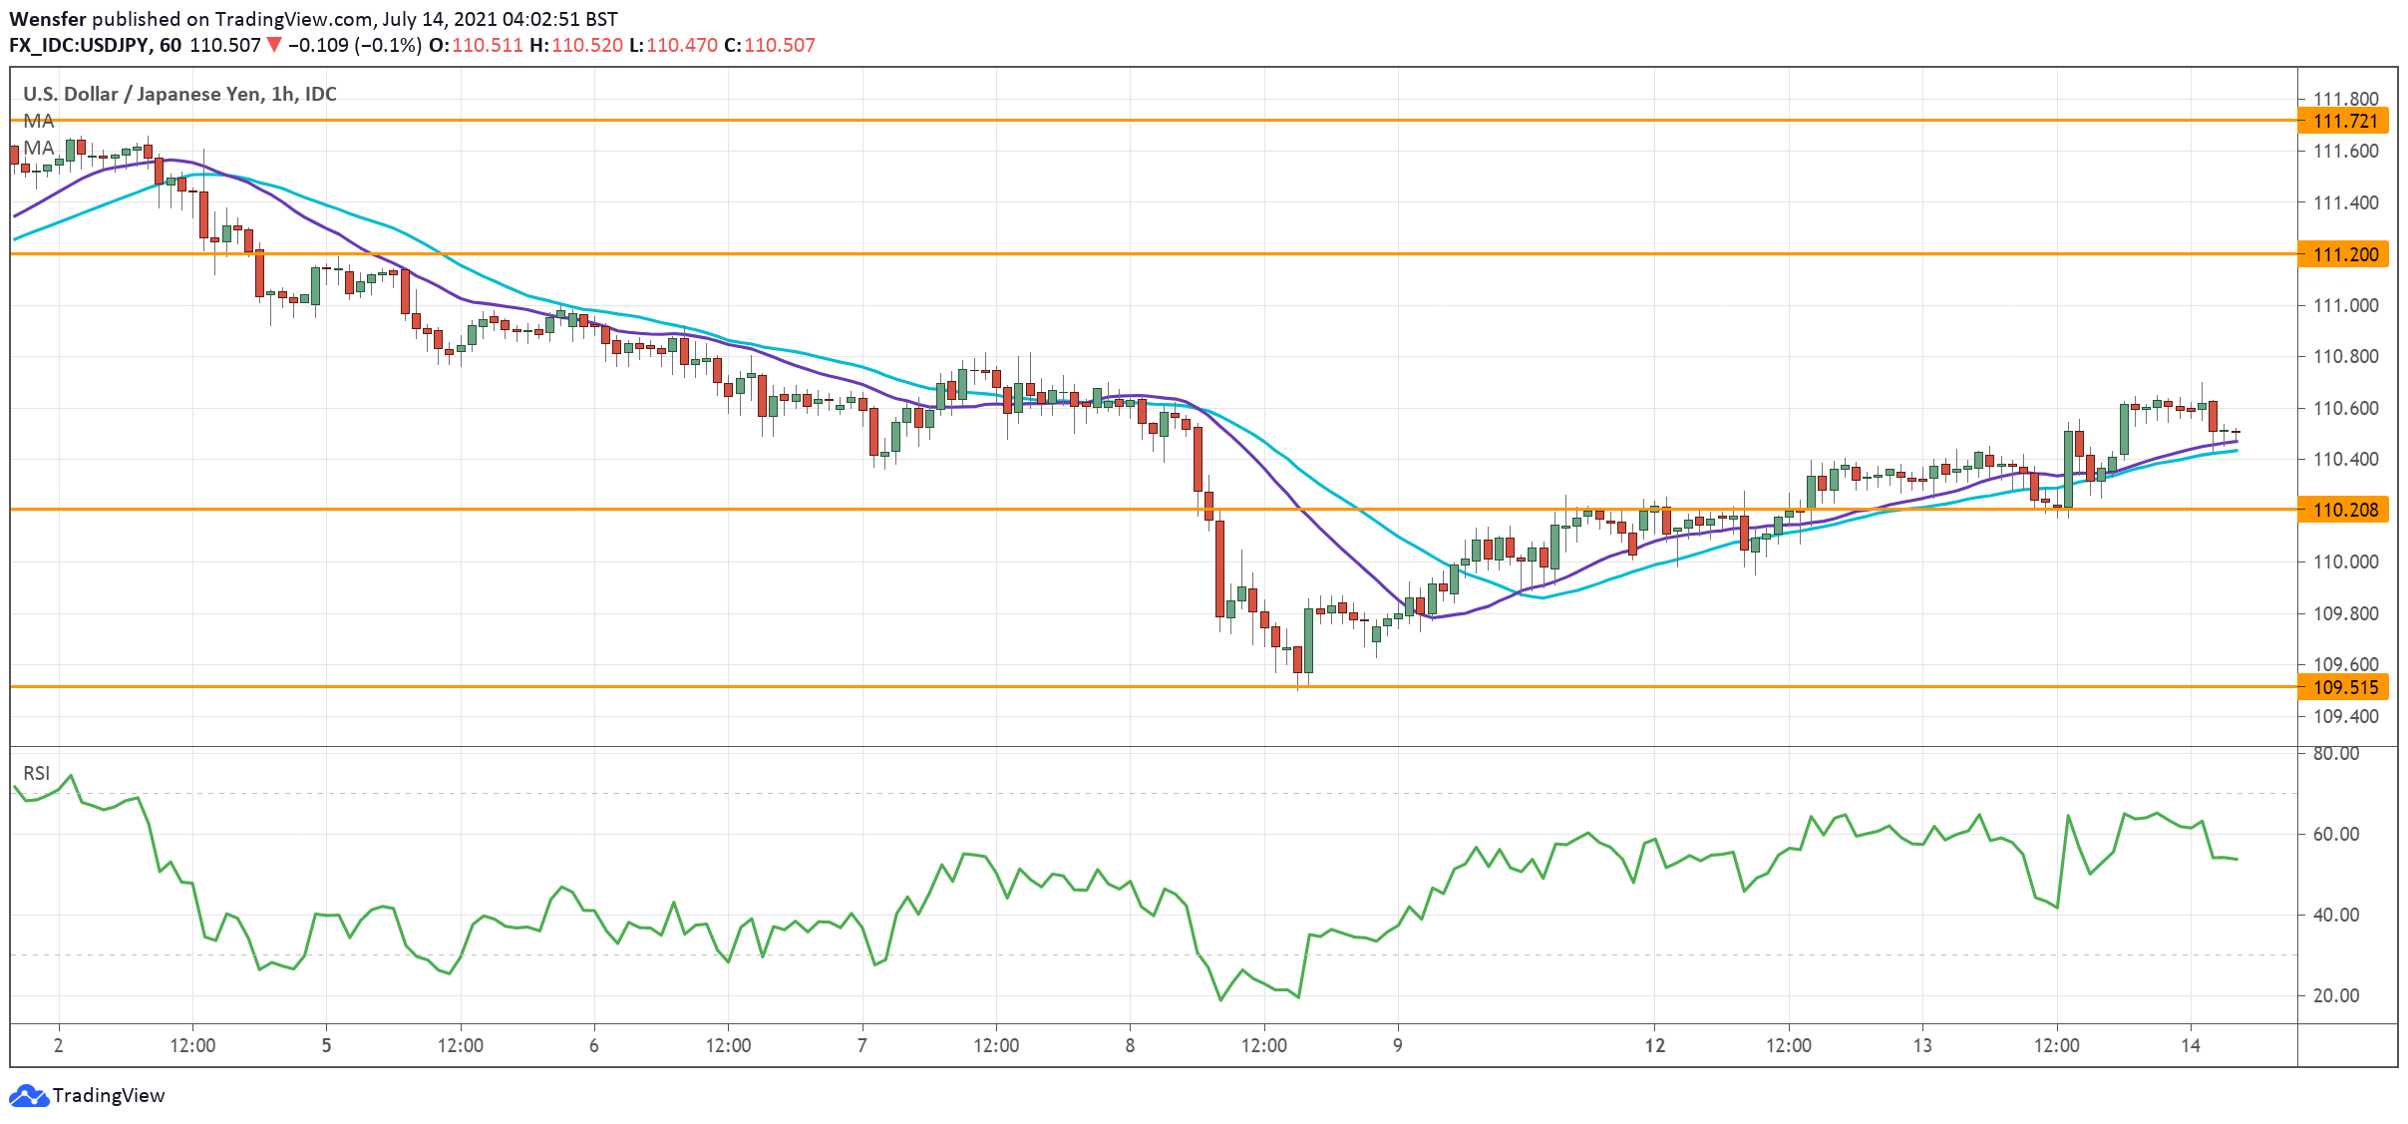The height and width of the screenshot is (1124, 2408).
Task: Click the TradingView cloud logo icon
Action: point(28,1096)
